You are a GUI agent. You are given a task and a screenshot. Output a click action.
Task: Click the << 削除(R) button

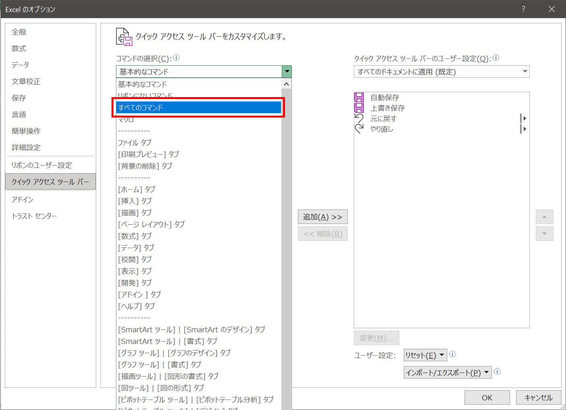point(322,234)
